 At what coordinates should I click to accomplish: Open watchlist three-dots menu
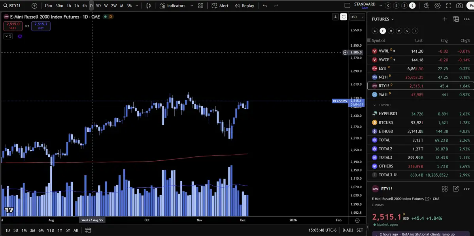[466, 19]
